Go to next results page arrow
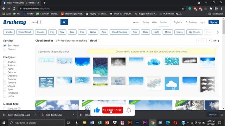 point(209,41)
